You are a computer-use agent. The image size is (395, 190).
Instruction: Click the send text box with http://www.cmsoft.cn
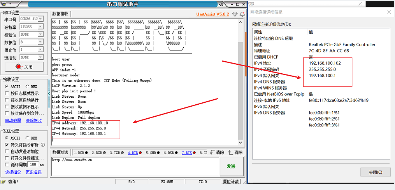135,166
